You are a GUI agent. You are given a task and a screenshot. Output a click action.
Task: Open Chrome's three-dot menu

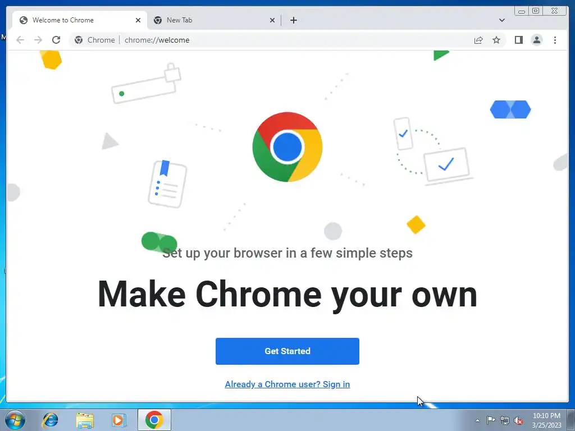tap(555, 40)
